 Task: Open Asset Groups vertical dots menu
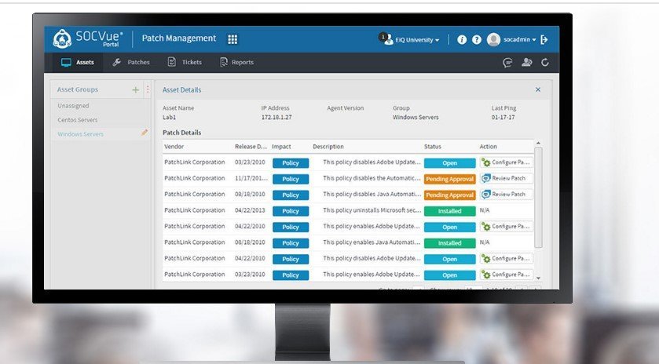click(147, 90)
